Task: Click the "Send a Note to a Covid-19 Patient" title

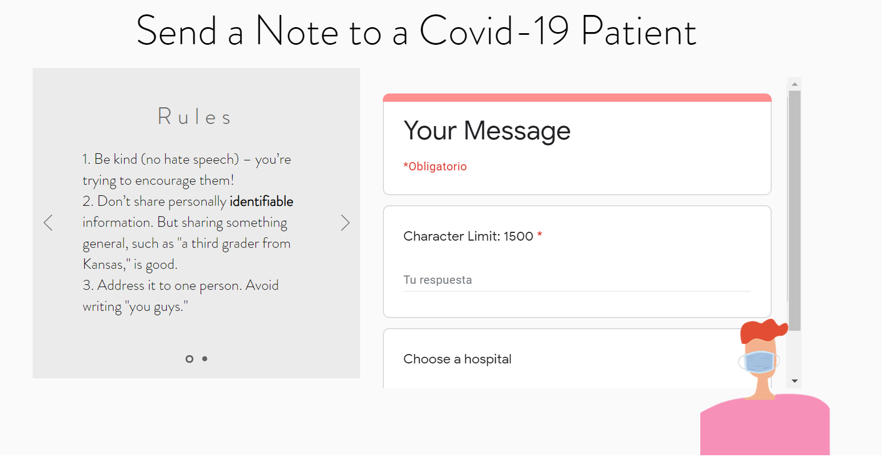Action: (x=416, y=32)
